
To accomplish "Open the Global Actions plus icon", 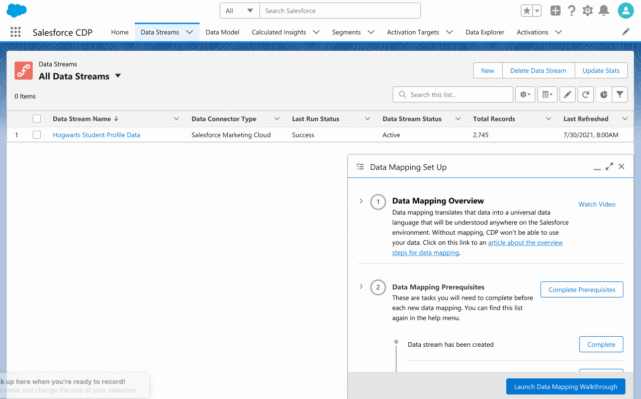I will coord(555,11).
